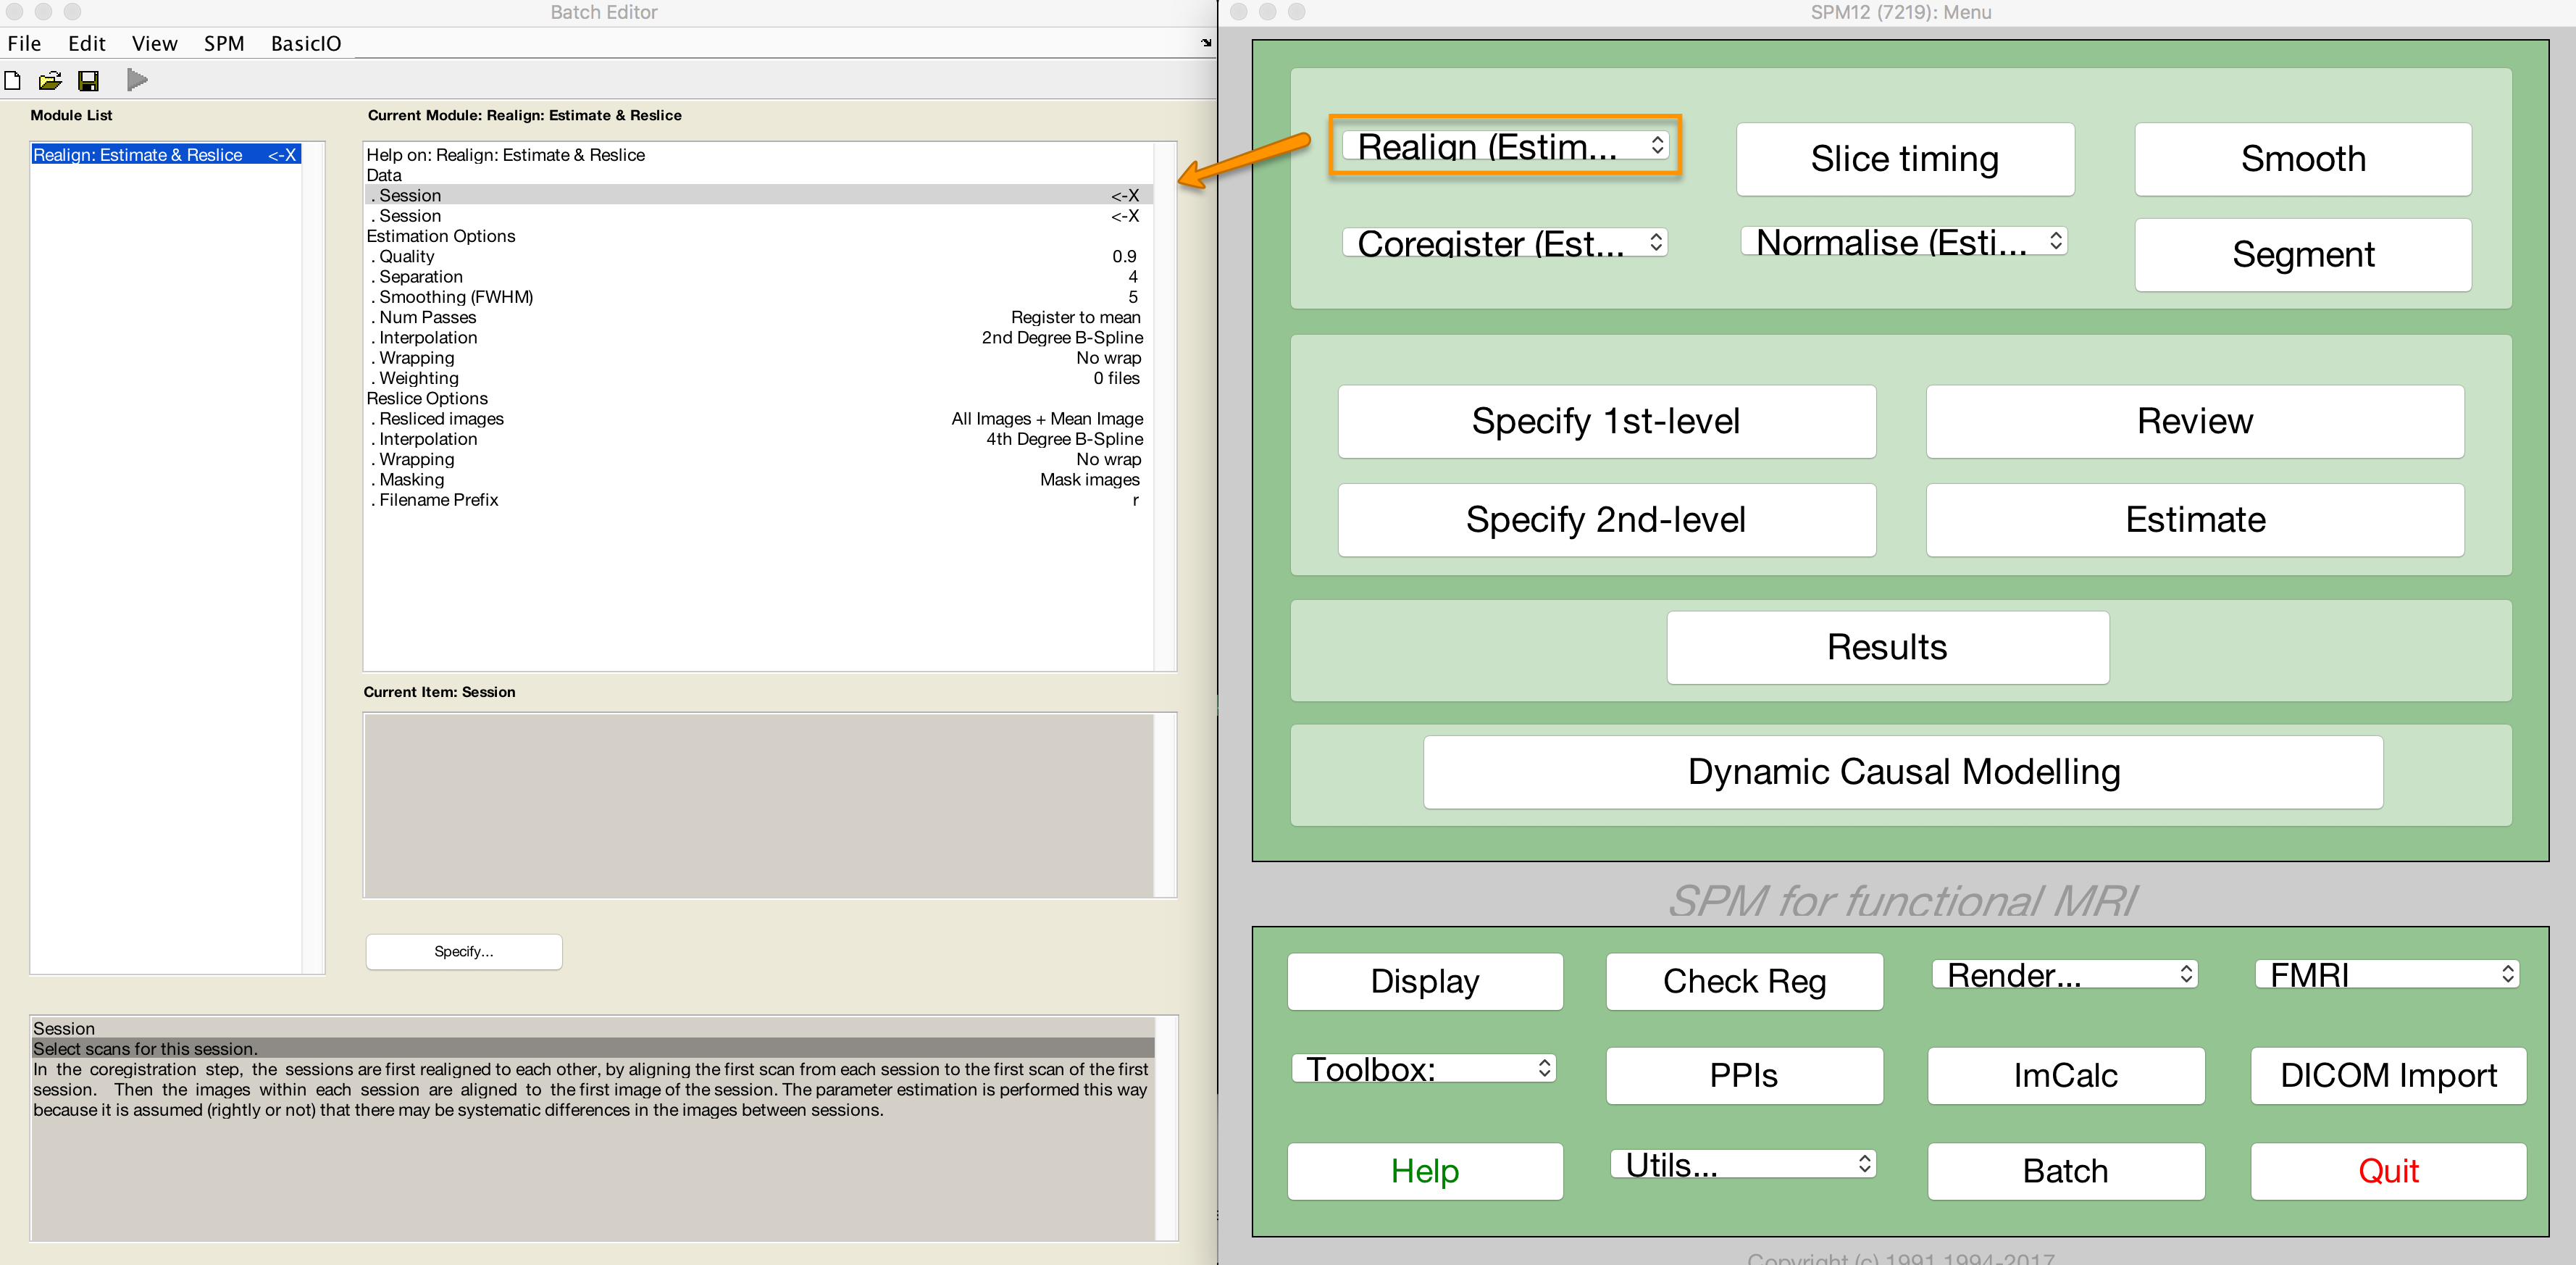Open the Realign (Estim... dropdown in SPM Menu

click(x=1505, y=146)
